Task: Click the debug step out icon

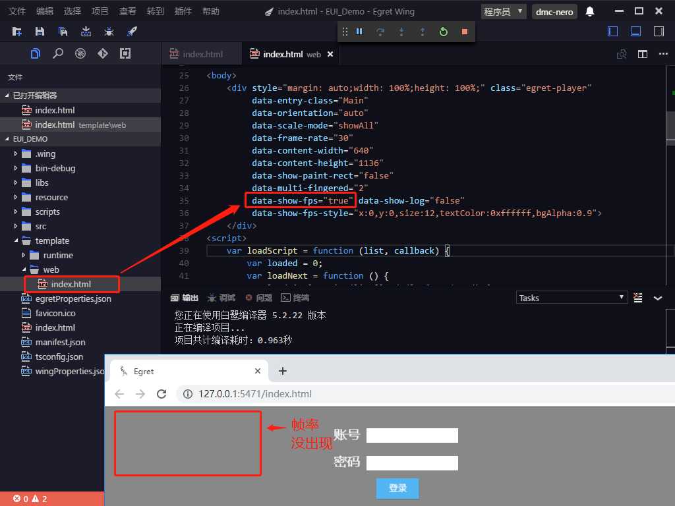Action: coord(423,32)
